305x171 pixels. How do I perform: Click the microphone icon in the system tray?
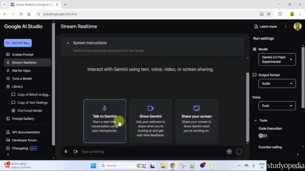point(254,166)
